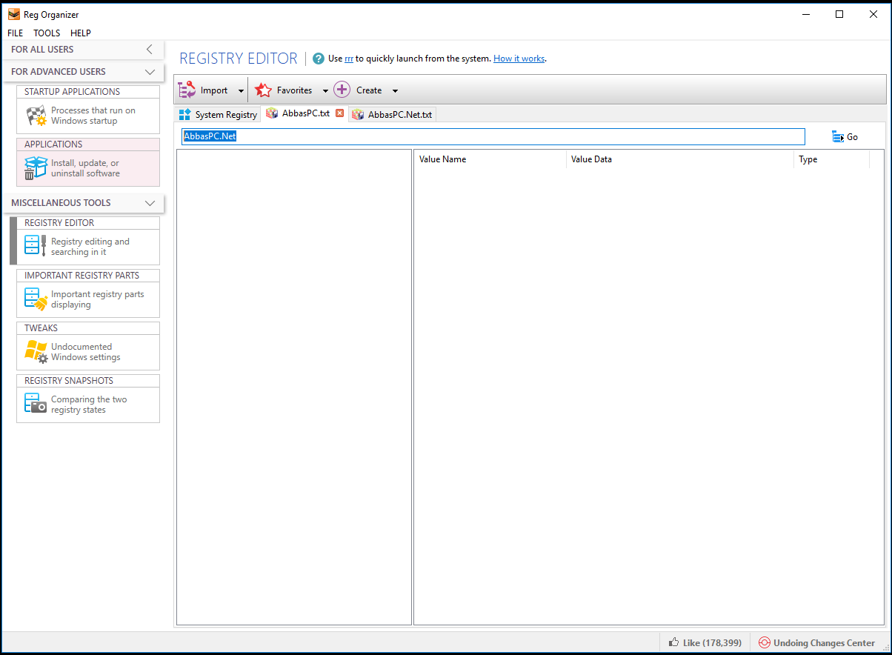Image resolution: width=892 pixels, height=655 pixels.
Task: Click the Registry Editor drawer icon
Action: click(x=36, y=246)
